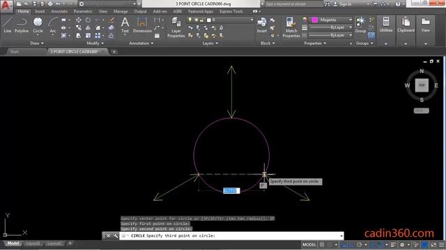Screen dimensions: 446x250
Task: Toggle lineweight display in status bar
Action: [393, 244]
